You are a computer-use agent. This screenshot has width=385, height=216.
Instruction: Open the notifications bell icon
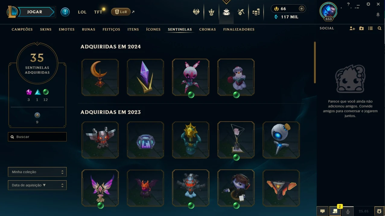point(378,14)
